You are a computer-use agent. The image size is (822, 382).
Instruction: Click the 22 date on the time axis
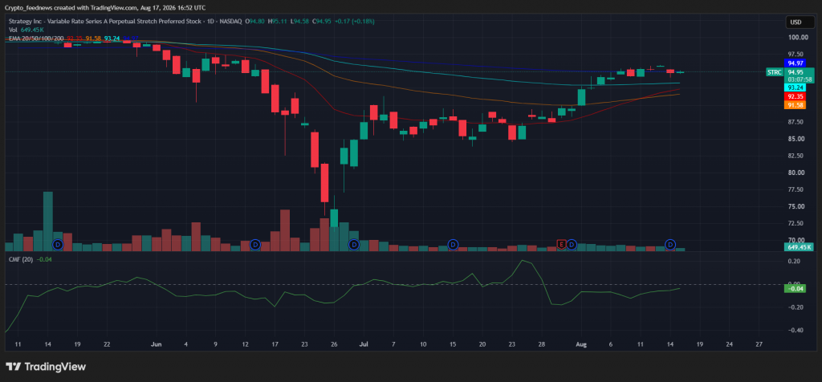tap(107, 345)
